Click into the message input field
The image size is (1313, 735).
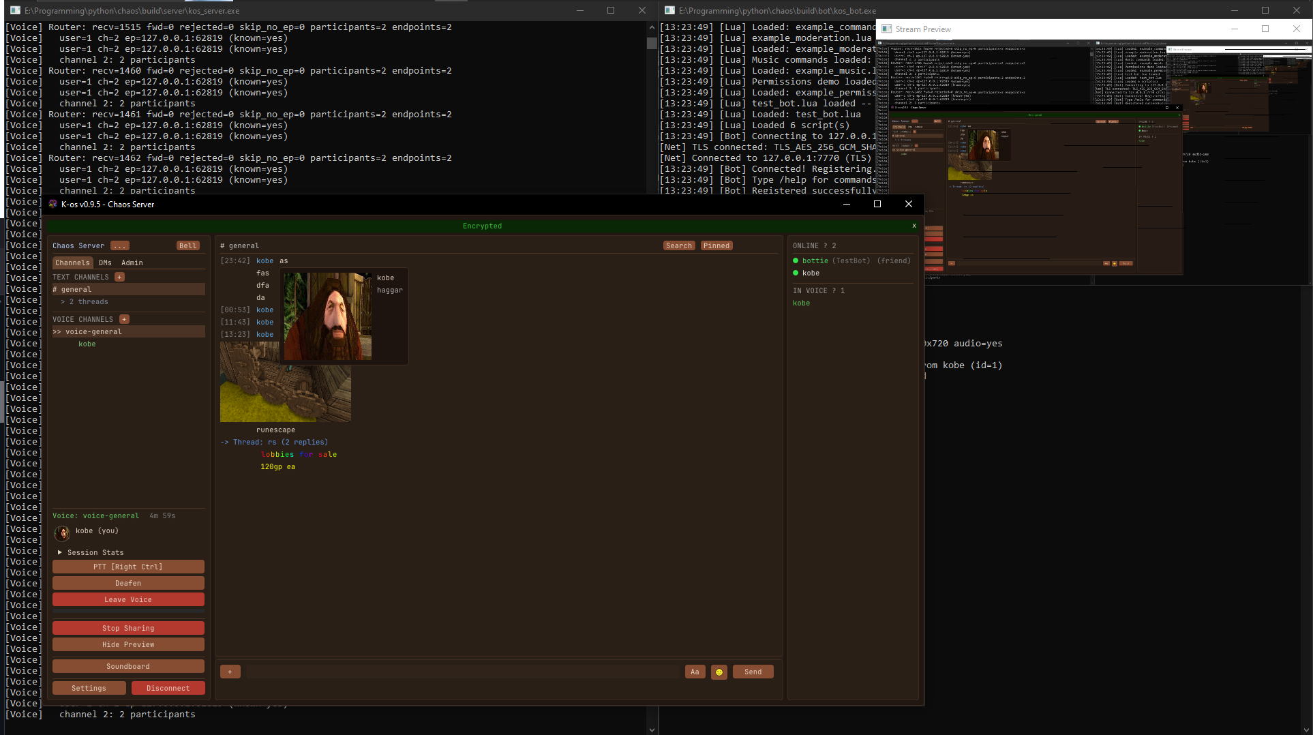462,672
